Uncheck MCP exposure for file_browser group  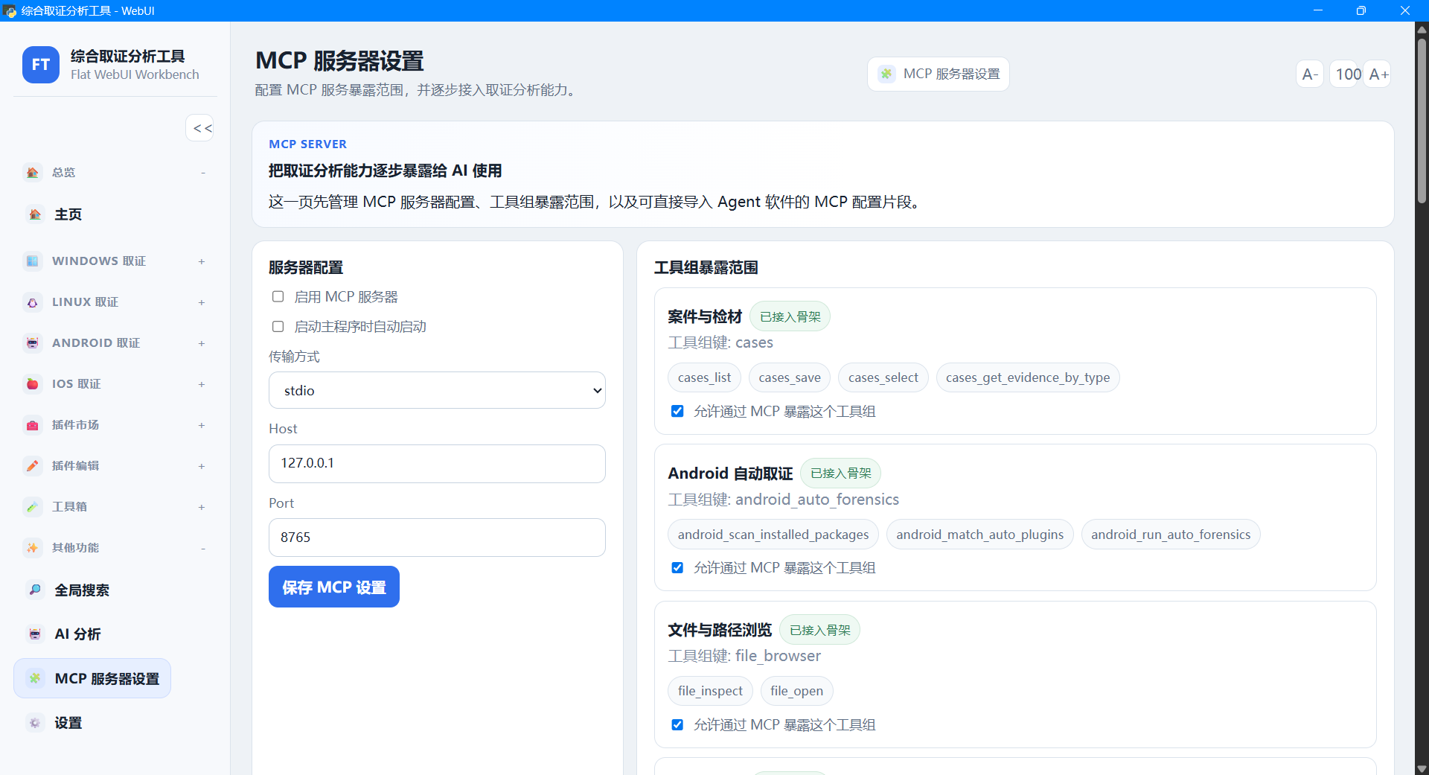(x=677, y=724)
